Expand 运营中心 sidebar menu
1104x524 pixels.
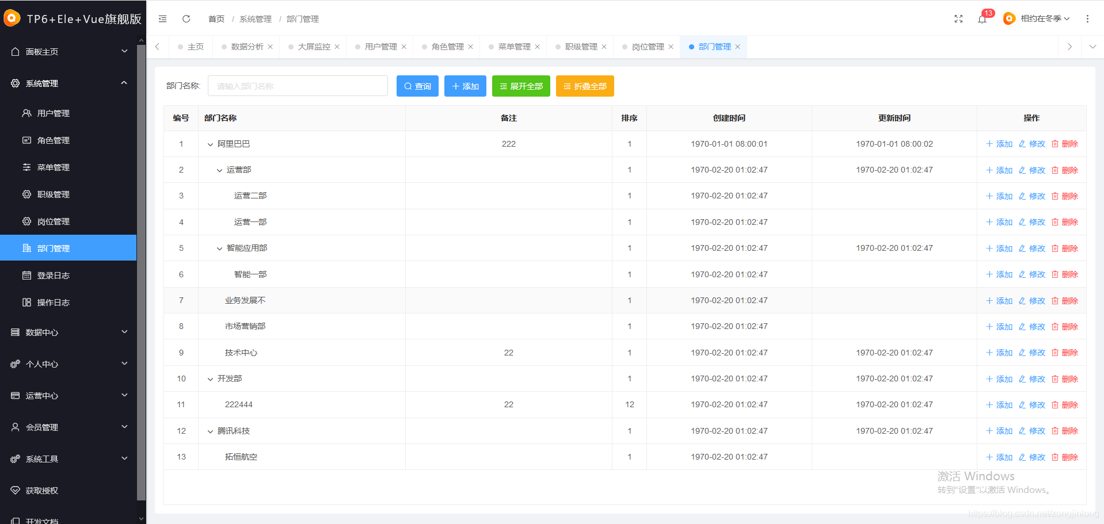tap(68, 396)
